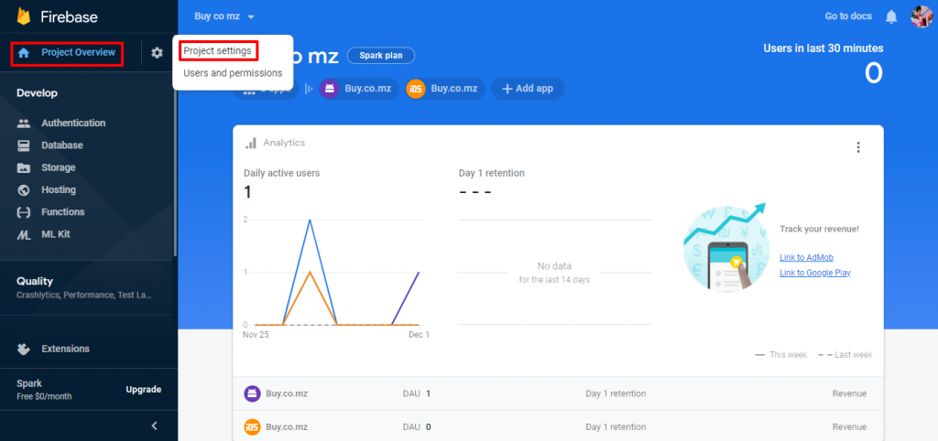This screenshot has height=441, width=938.
Task: Click the Spark plan badge
Action: tap(380, 56)
